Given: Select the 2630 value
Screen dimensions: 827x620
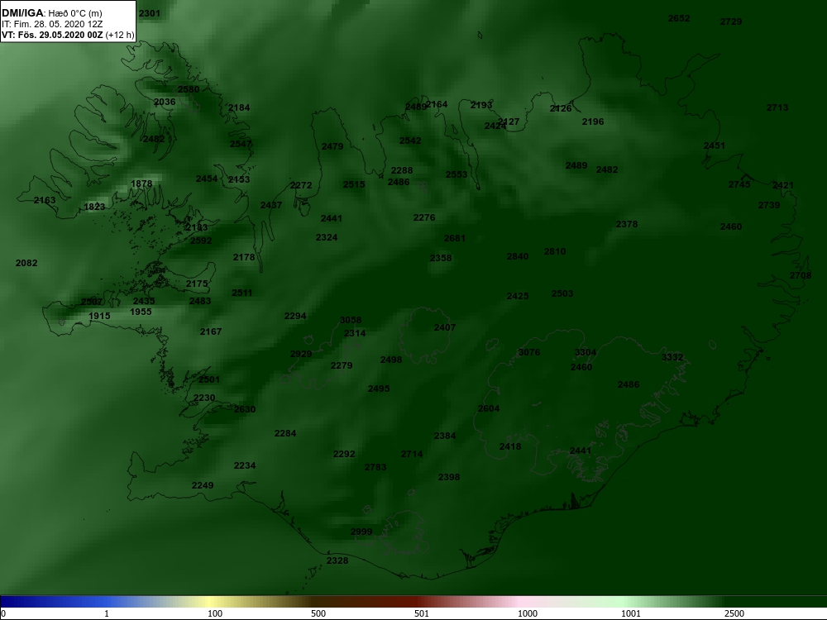Looking at the screenshot, I should tap(245, 410).
